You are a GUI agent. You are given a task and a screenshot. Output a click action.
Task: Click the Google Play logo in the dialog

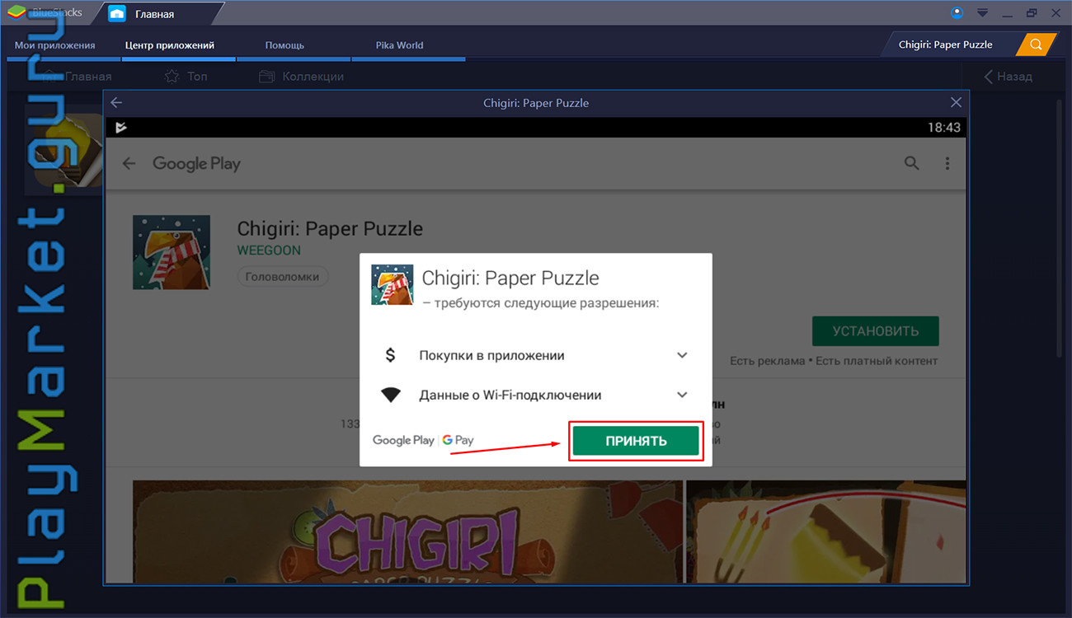tap(403, 440)
